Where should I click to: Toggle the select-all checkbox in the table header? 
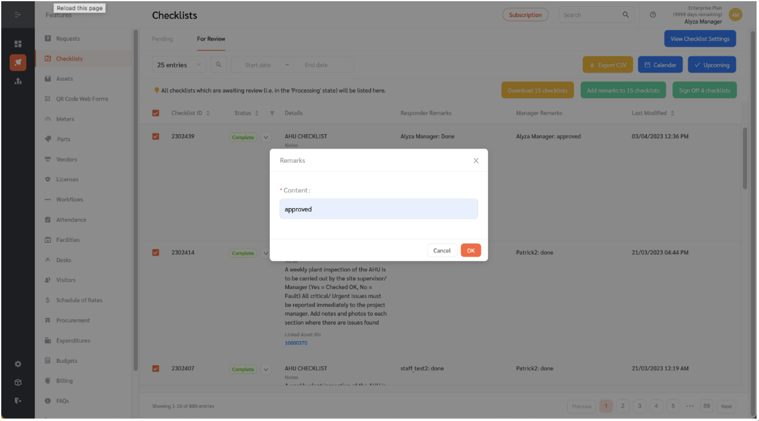(156, 113)
